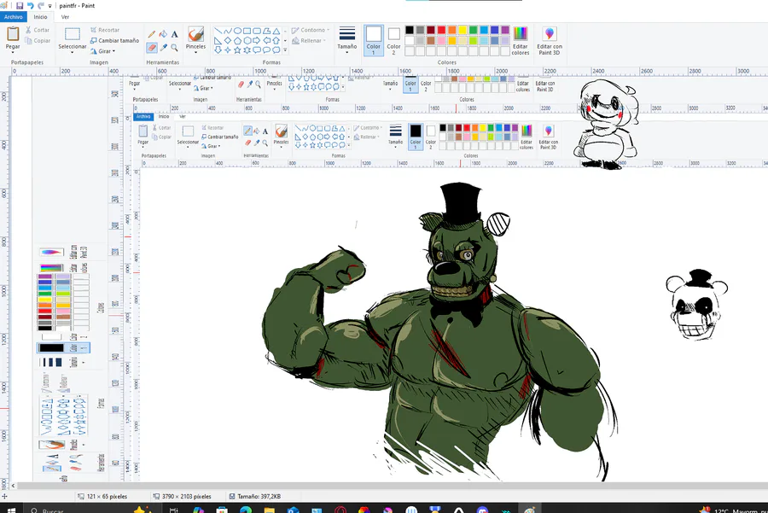Choose the Rectangle shape in Formas
768x513 pixels.
(247, 31)
